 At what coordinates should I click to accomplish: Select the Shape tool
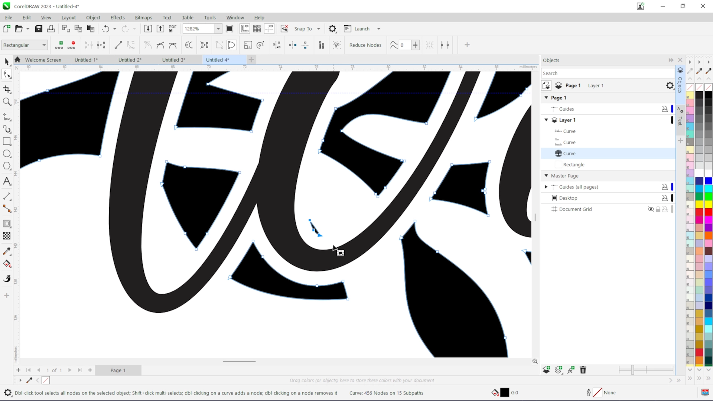[7, 74]
